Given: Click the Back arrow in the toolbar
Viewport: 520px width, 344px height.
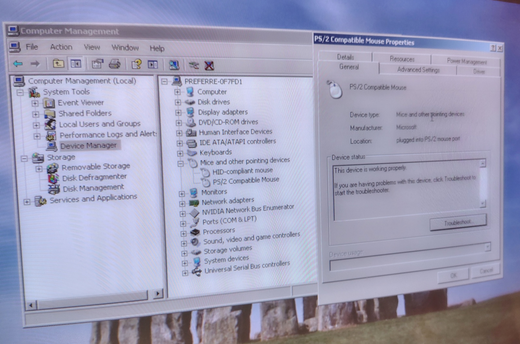Looking at the screenshot, I should tap(18, 63).
